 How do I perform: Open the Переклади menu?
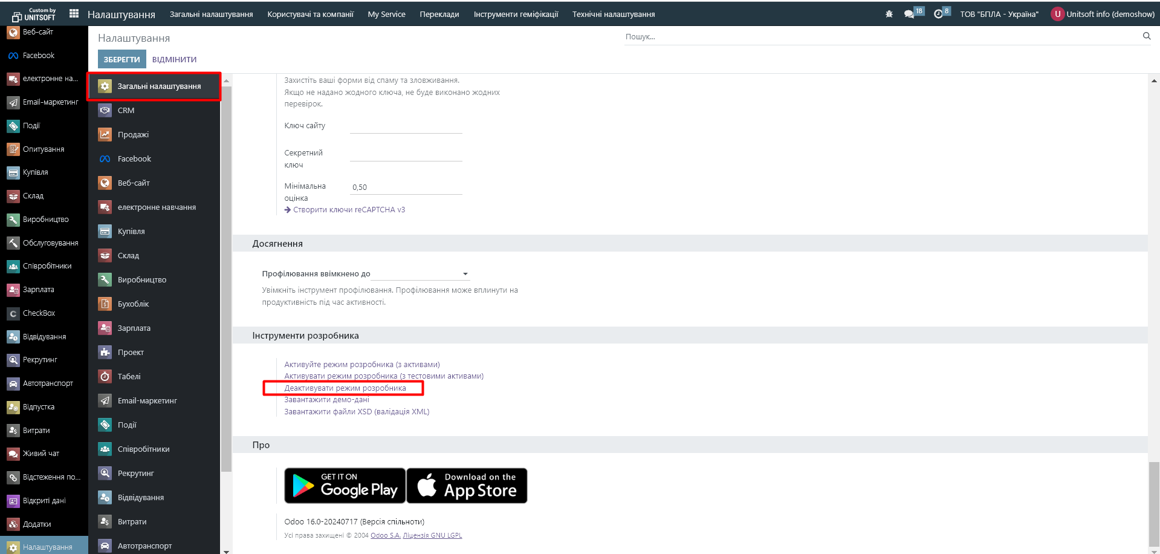tap(439, 14)
